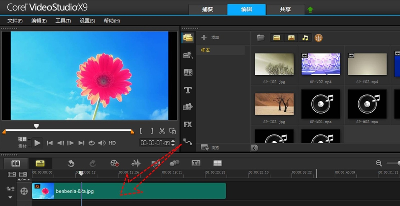
Task: Play the preview
Action: (38, 143)
